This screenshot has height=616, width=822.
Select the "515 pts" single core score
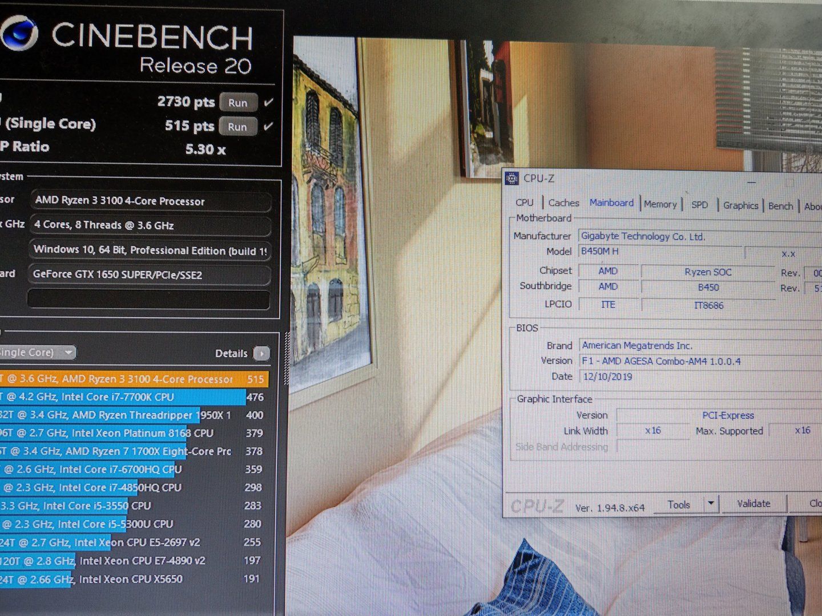190,125
